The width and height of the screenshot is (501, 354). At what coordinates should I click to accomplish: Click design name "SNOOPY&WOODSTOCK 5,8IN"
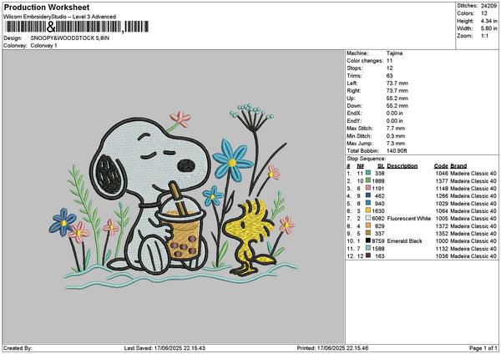[70, 38]
